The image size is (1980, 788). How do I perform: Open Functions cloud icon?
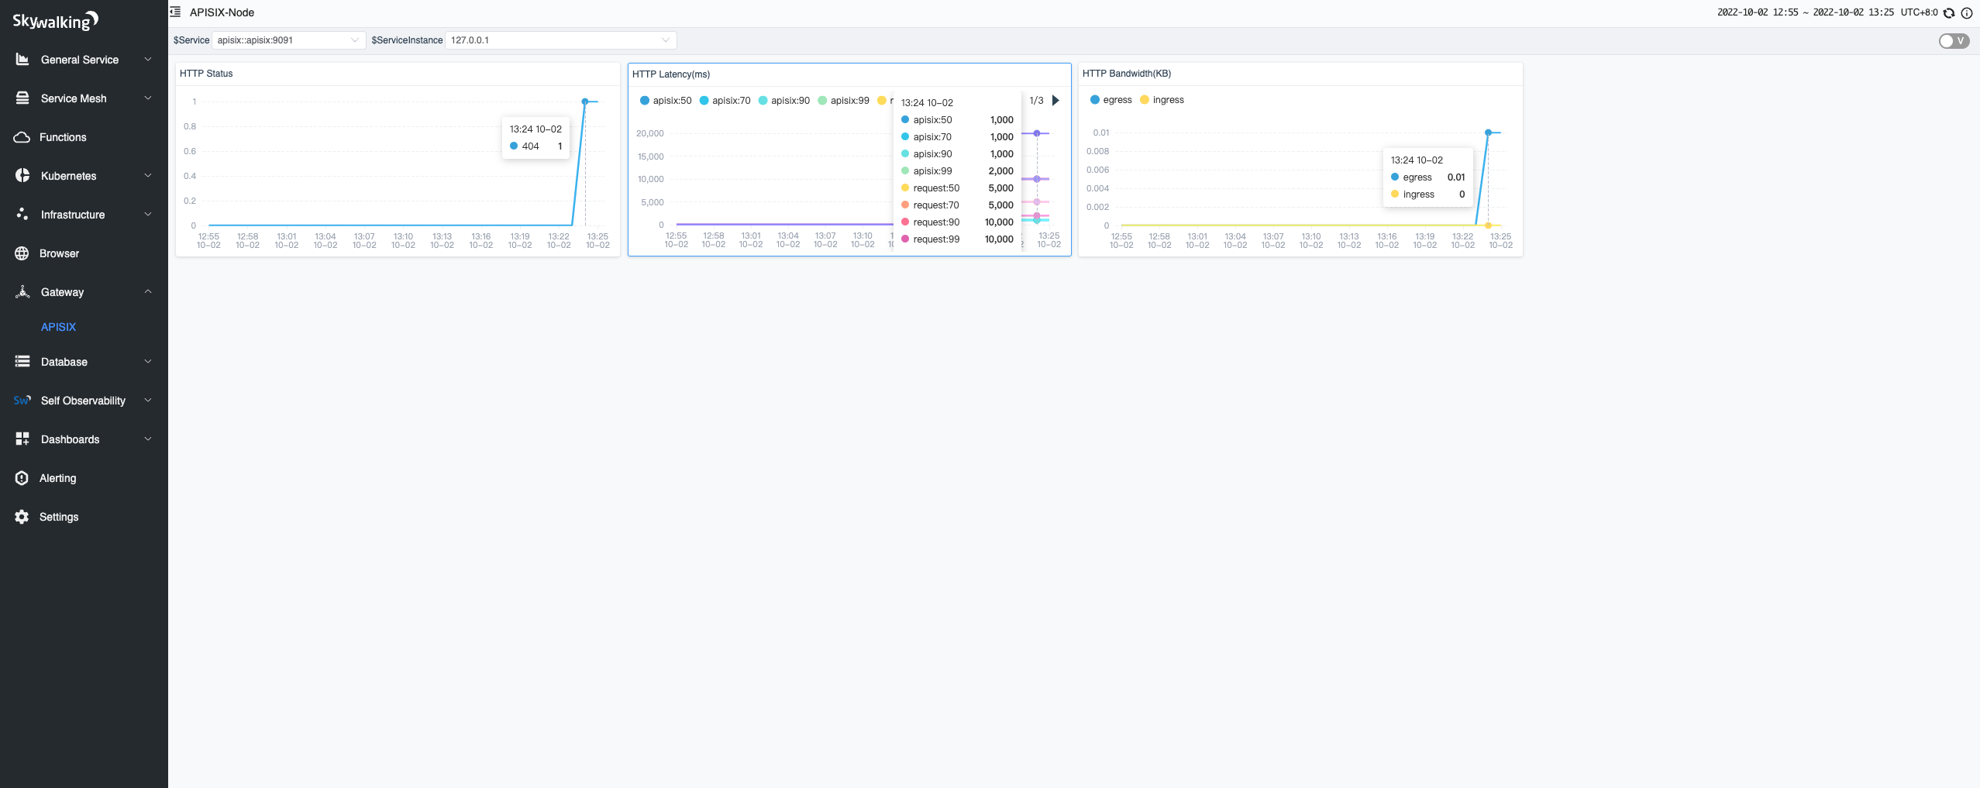[x=22, y=137]
